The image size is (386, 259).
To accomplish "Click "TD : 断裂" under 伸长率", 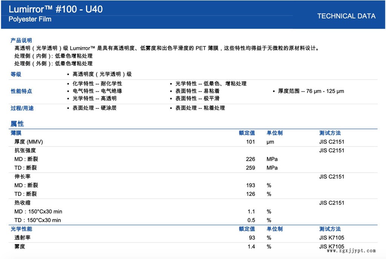I will 26,194.
